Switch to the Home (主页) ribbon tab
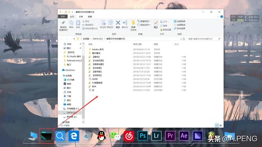Image resolution: width=262 pixels, height=147 pixels. click(x=72, y=17)
